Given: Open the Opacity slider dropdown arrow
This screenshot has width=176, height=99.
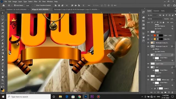Looking at the screenshot, I should tap(175, 19).
